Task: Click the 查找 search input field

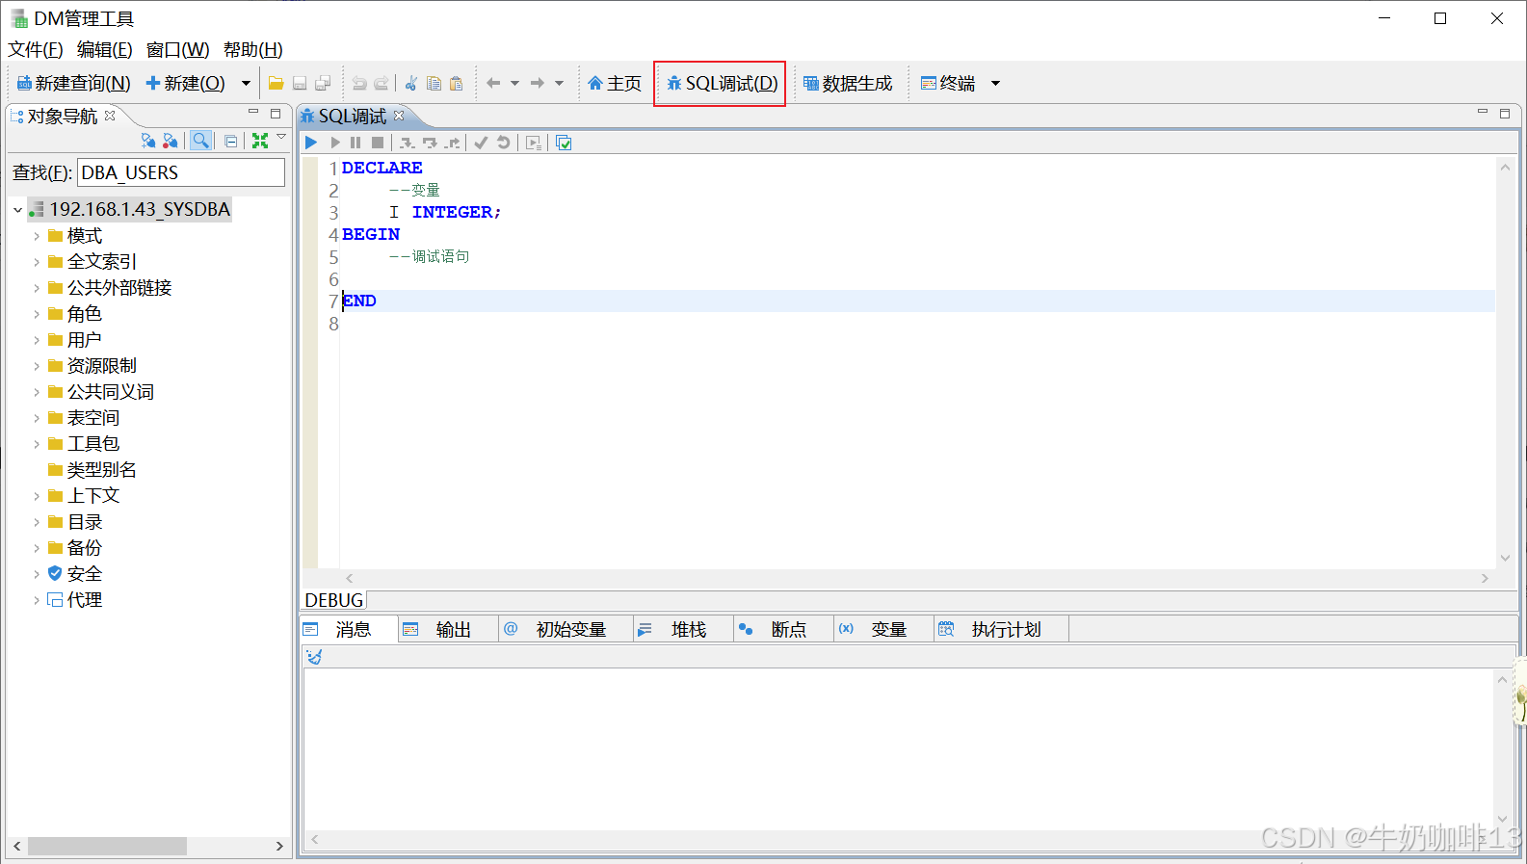Action: coord(181,172)
